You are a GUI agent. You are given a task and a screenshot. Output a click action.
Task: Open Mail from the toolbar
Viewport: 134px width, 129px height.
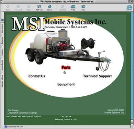pos(83,8)
